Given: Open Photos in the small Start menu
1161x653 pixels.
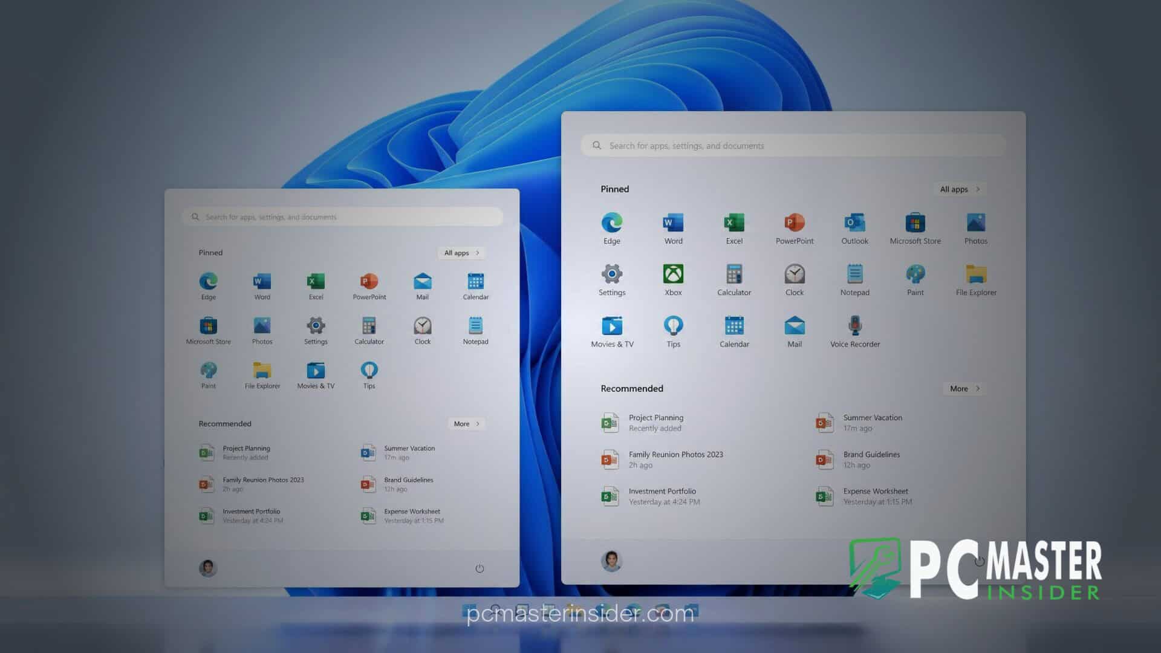Looking at the screenshot, I should [x=262, y=331].
